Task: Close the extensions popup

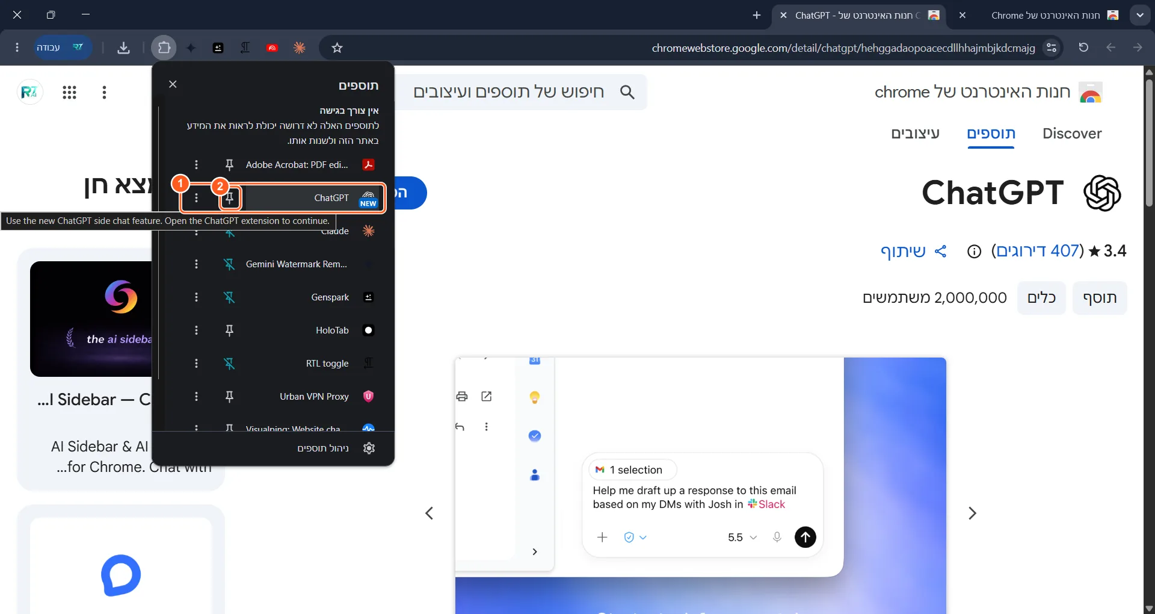Action: 173,84
